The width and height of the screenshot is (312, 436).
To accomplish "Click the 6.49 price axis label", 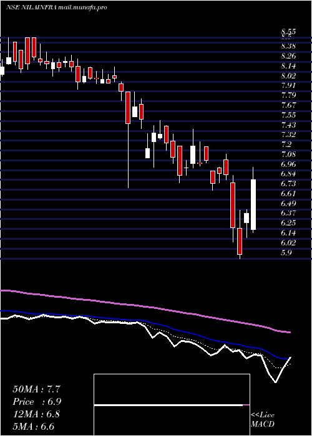I will [x=288, y=203].
